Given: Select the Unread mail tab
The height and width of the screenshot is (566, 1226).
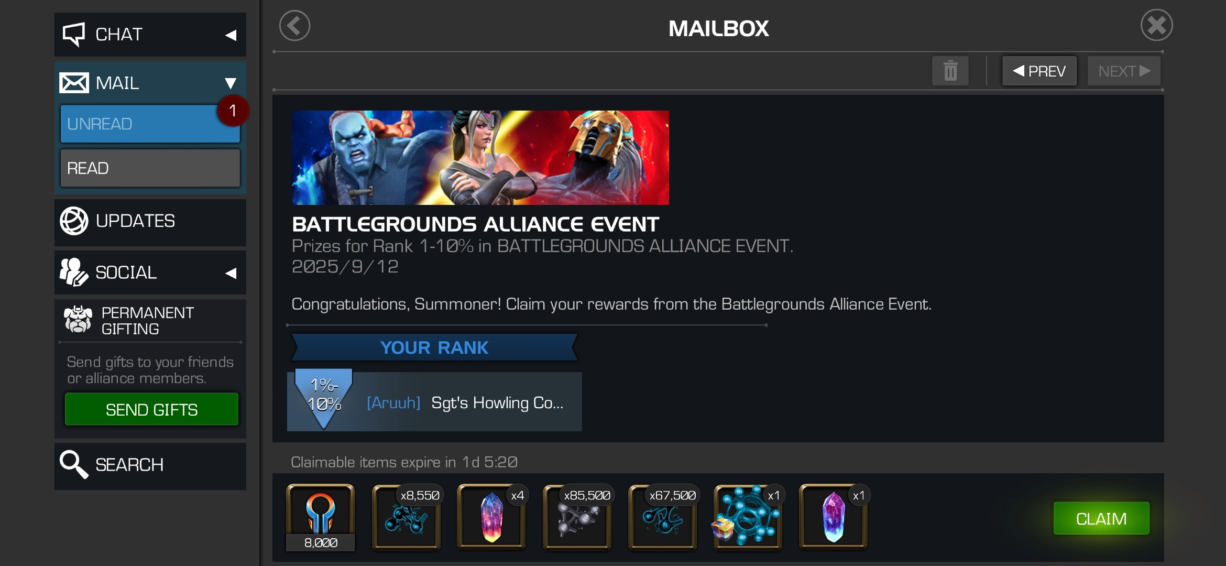Looking at the screenshot, I should 150,124.
